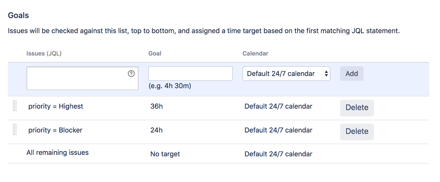440x182 pixels.
Task: Grab the drag handle for priority = Blocker
Action: pyautogui.click(x=15, y=130)
